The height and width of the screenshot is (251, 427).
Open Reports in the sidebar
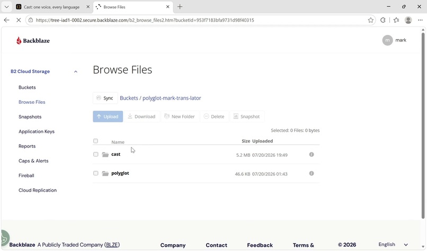tap(27, 146)
